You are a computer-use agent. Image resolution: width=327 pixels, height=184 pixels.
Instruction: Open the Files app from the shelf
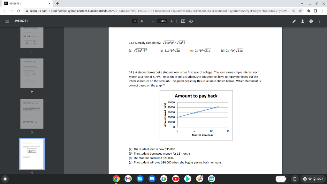point(140,179)
